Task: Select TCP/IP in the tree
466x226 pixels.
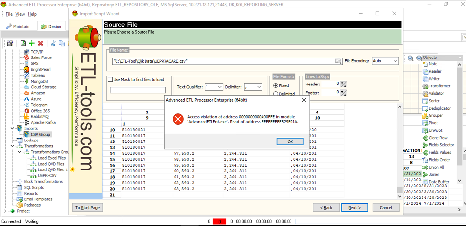Action: click(37, 52)
